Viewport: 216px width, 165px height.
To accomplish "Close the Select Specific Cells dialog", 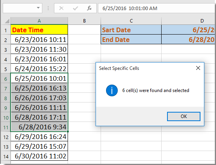I will pos(198,68).
